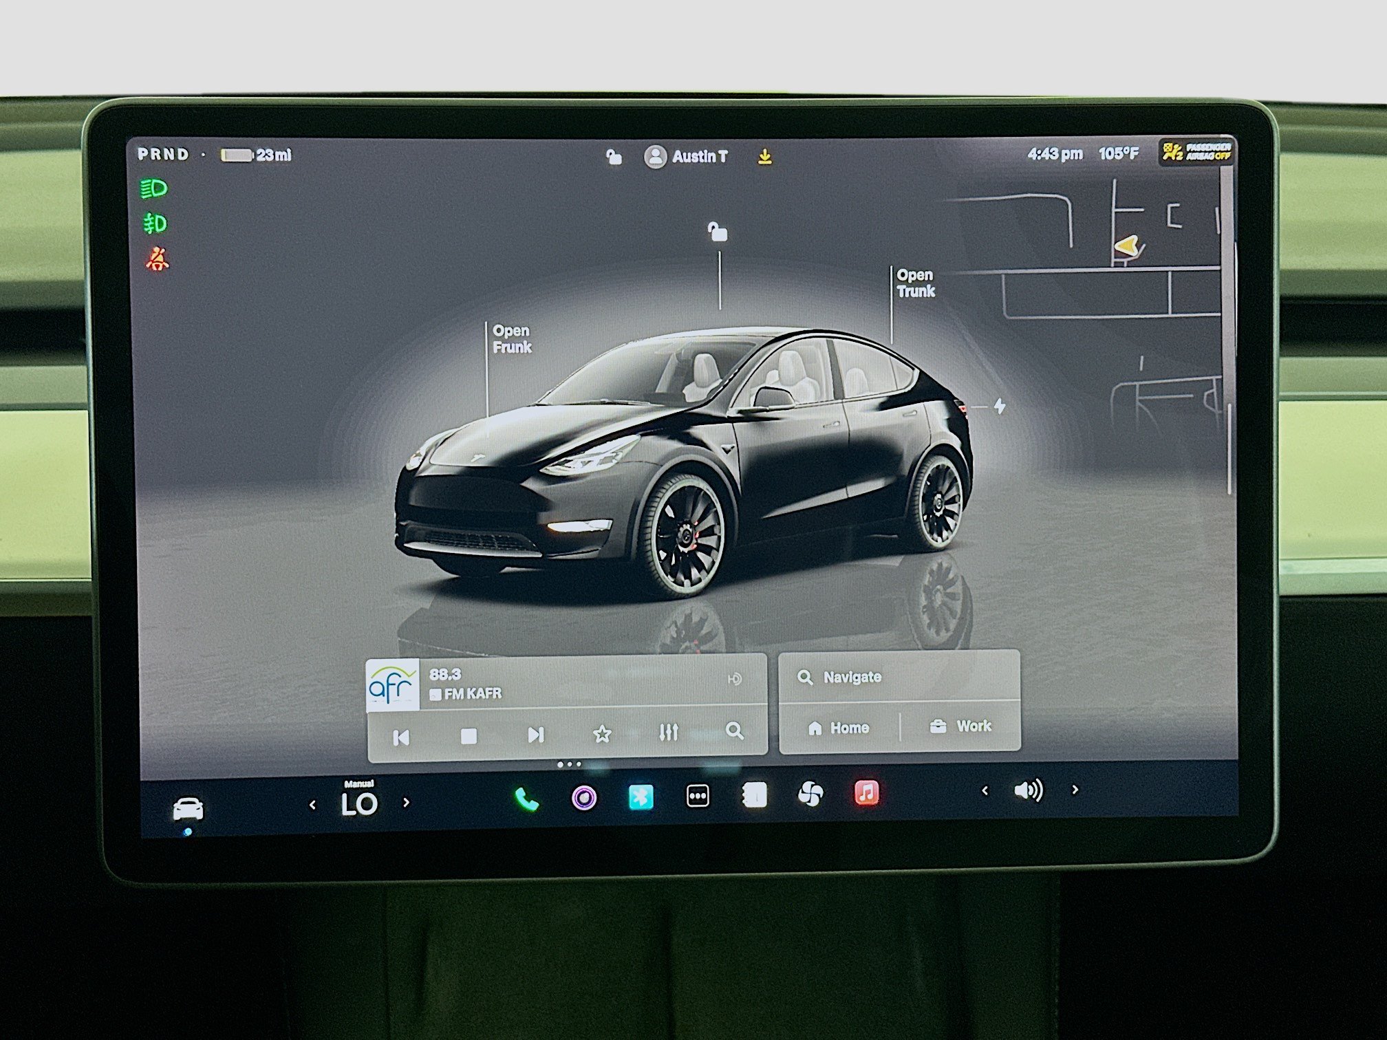The image size is (1387, 1040).
Task: Open the Apple Music app
Action: pyautogui.click(x=866, y=793)
